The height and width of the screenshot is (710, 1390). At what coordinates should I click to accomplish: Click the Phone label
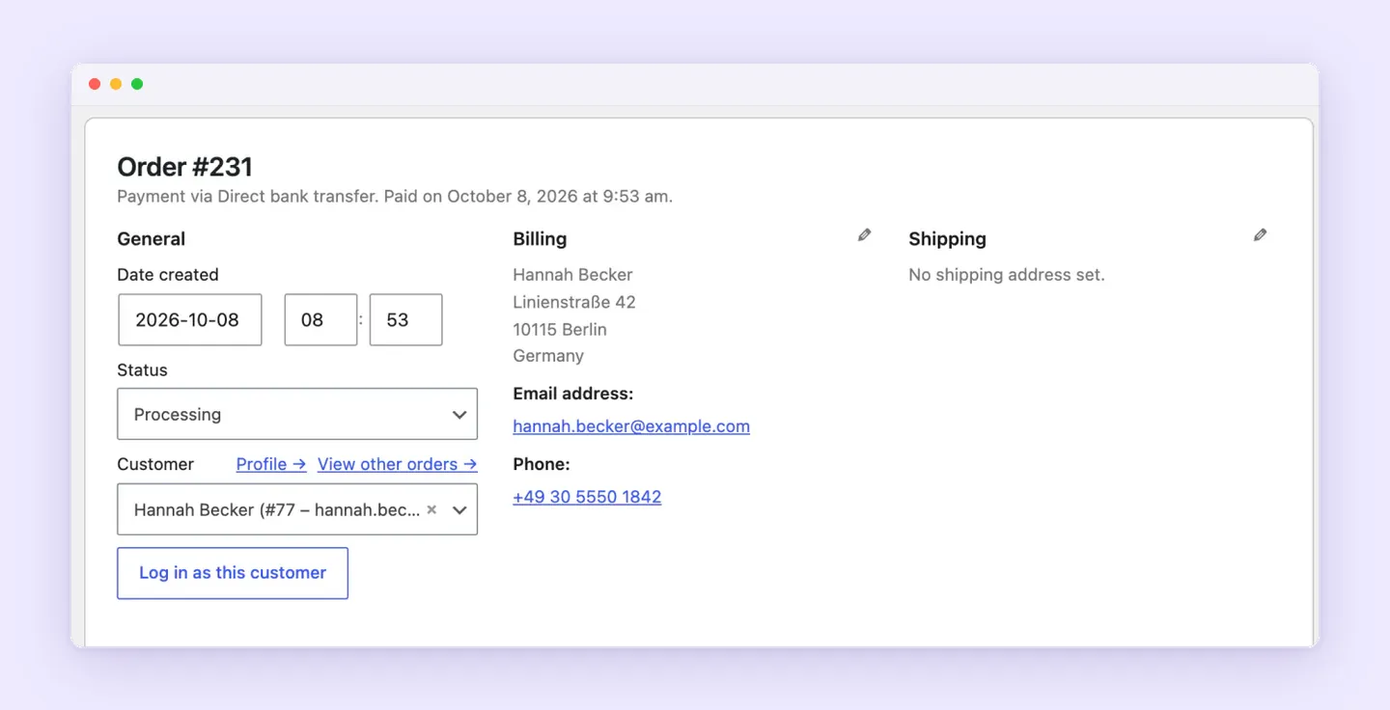click(x=542, y=464)
